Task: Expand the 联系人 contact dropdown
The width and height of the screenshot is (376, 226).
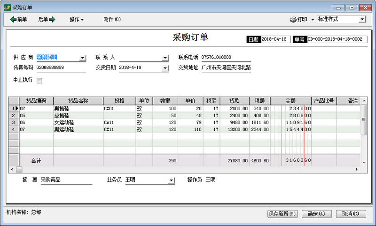Action: (x=165, y=58)
